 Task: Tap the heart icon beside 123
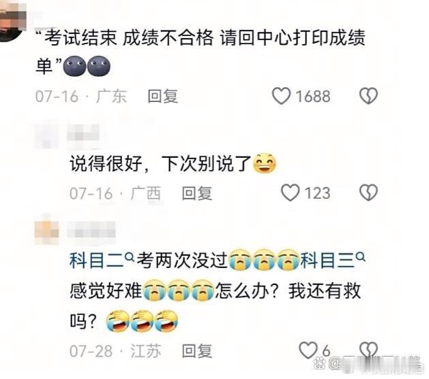pyautogui.click(x=291, y=193)
